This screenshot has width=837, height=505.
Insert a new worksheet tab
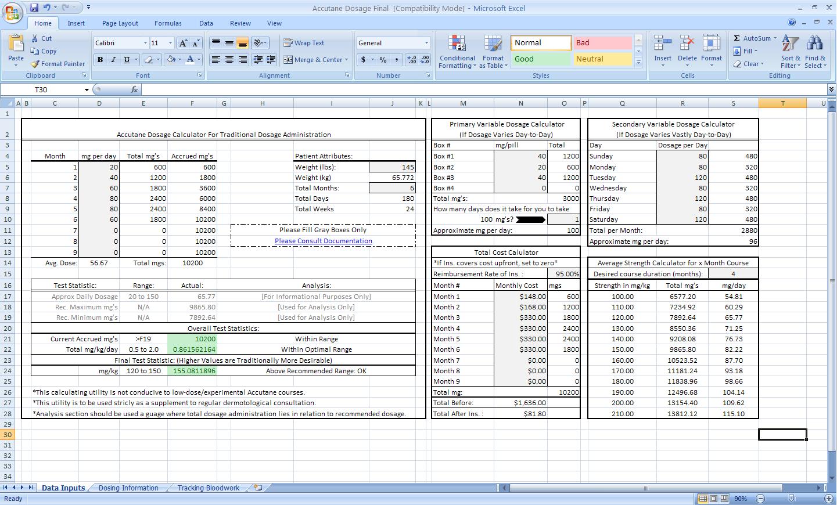[258, 488]
